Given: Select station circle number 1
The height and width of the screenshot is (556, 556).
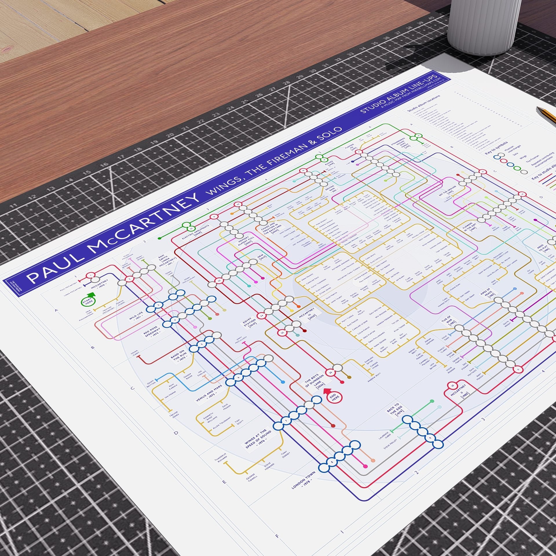Looking at the screenshot, I should coord(91,275).
